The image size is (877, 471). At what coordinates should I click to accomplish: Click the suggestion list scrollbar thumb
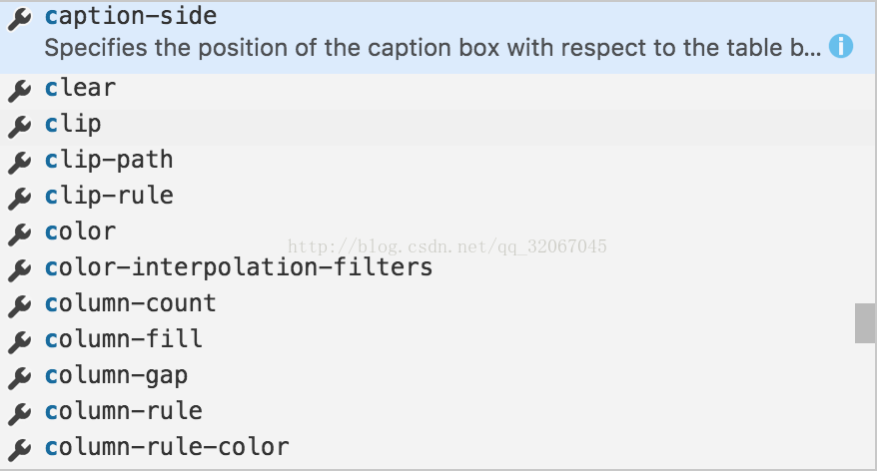(x=865, y=323)
